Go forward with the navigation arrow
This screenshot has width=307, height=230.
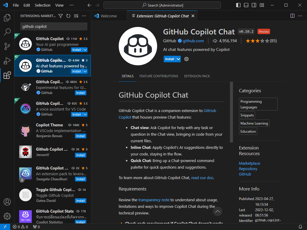click(x=97, y=5)
